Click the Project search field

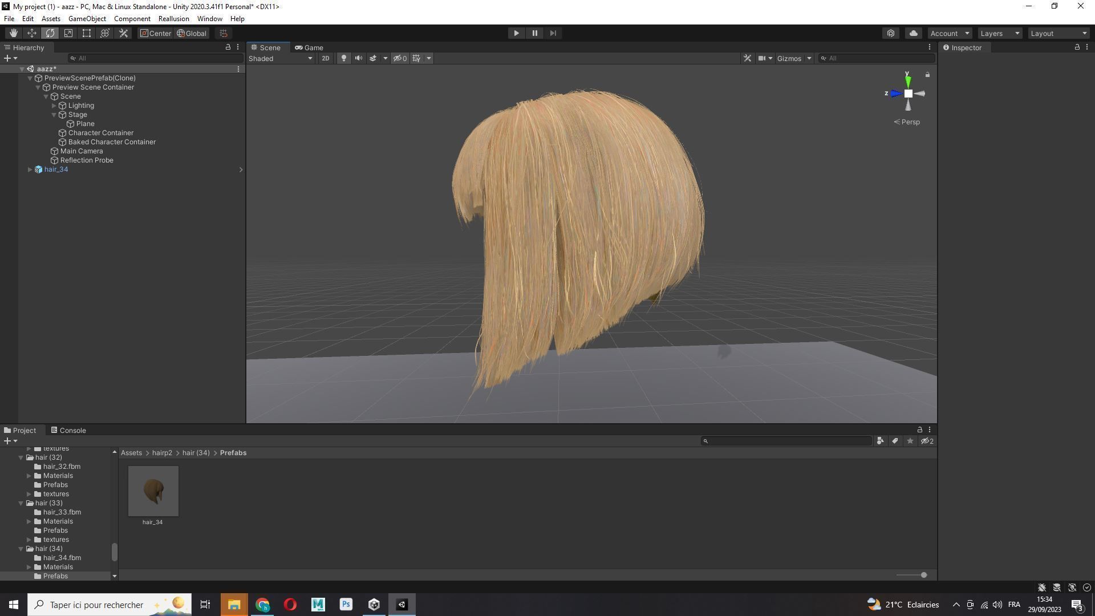786,441
